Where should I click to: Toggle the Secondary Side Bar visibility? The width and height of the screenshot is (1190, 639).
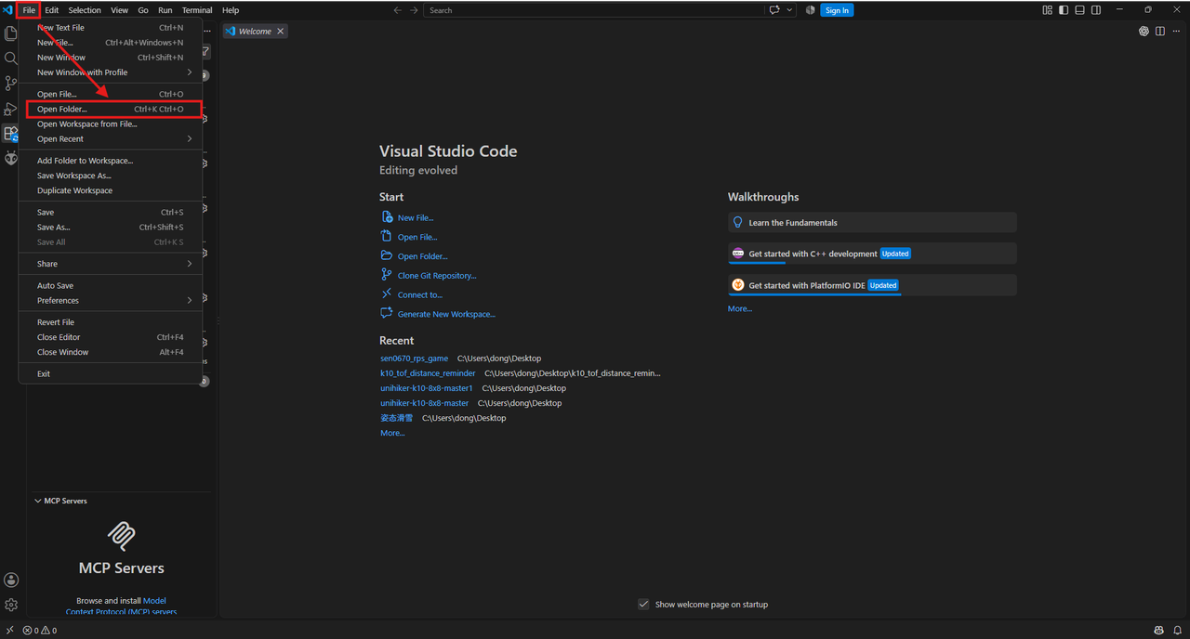[x=1096, y=10]
